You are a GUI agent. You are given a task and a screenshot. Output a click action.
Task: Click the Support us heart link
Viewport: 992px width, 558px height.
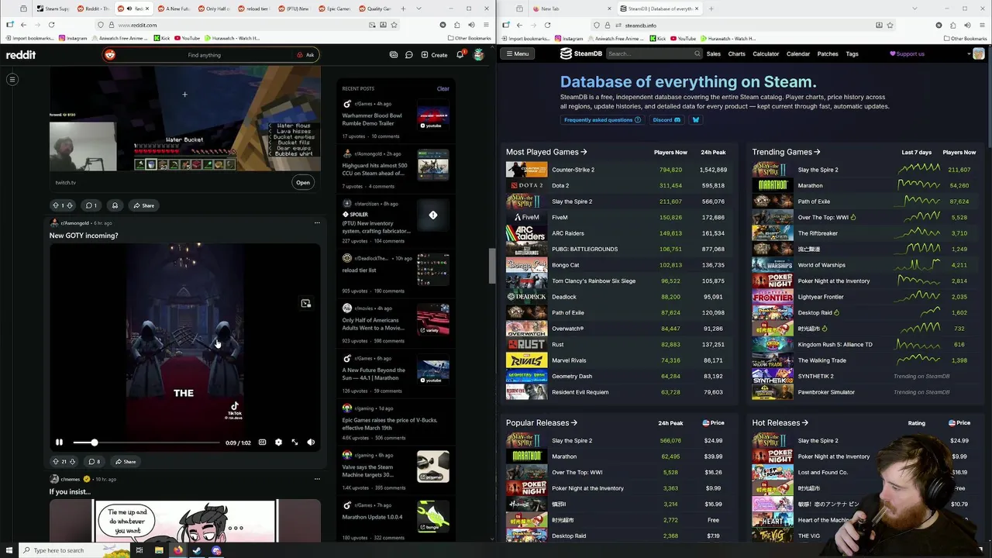point(907,54)
